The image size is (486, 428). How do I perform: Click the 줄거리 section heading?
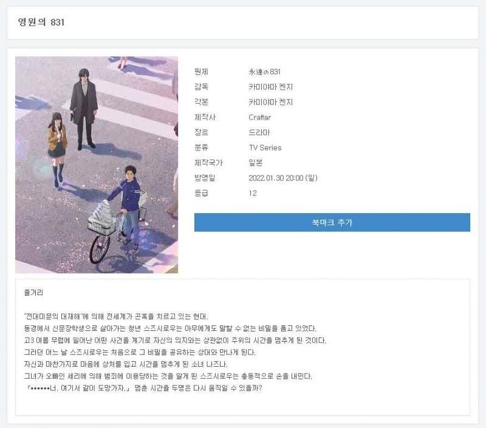pyautogui.click(x=33, y=293)
